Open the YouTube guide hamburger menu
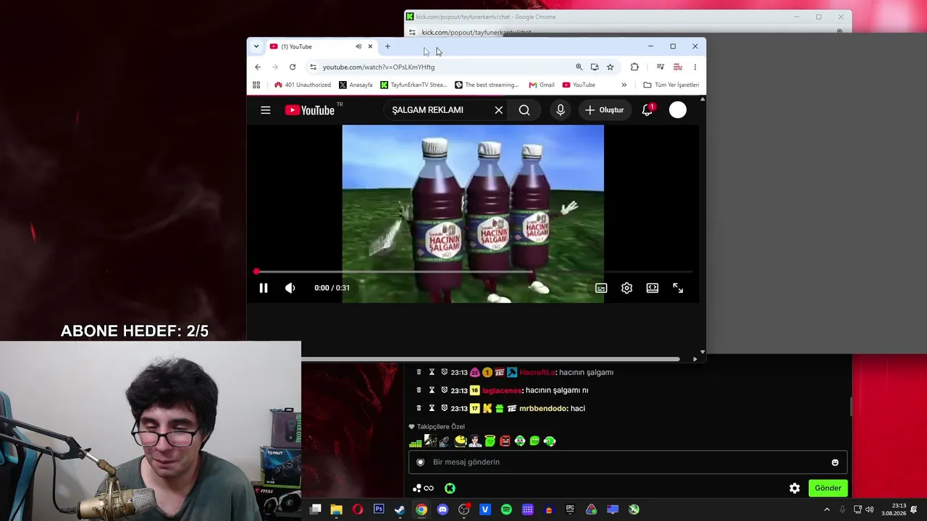 [266, 110]
